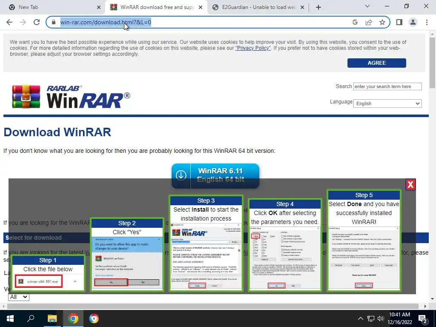Click the Chrome taskbar icon
436x327 pixels.
tap(73, 318)
